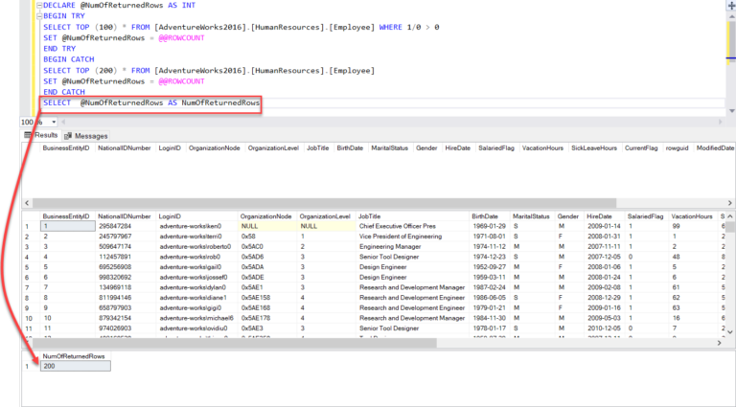This screenshot has width=736, height=407.
Task: Click the employee grid's horizontal scrollbar thumb
Action: [234, 343]
